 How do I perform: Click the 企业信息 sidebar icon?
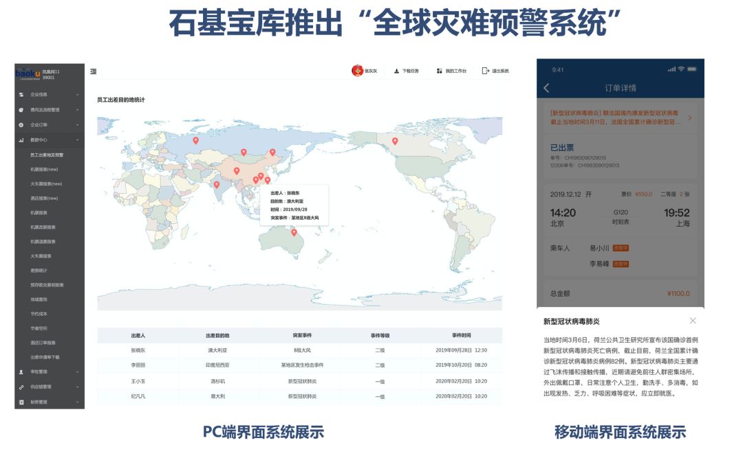[x=21, y=95]
